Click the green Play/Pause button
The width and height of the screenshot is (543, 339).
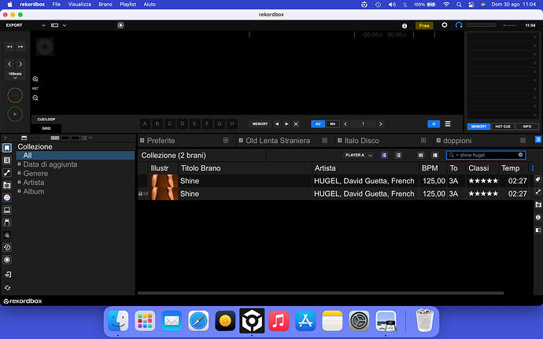point(15,114)
